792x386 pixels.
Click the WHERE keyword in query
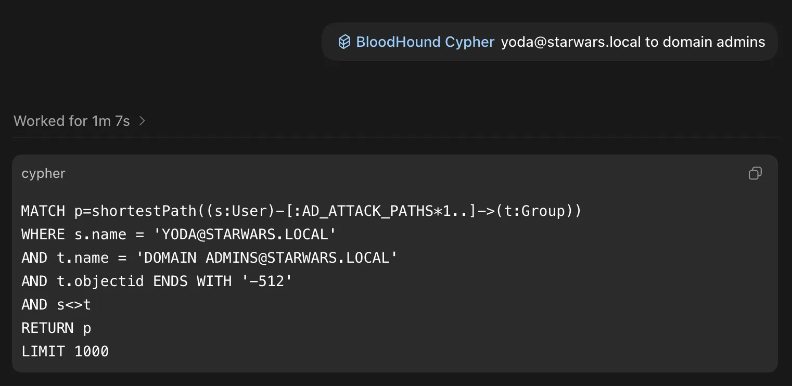pos(43,234)
